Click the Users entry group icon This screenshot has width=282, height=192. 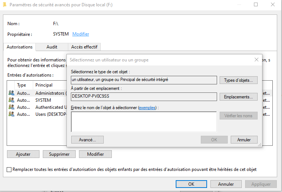click(11, 114)
